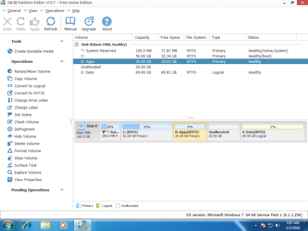This screenshot has width=308, height=231.
Task: Open the General menu
Action: tap(14, 10)
